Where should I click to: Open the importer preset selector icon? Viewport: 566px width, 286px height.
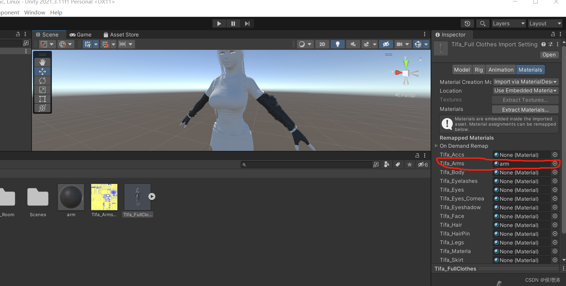pos(551,44)
